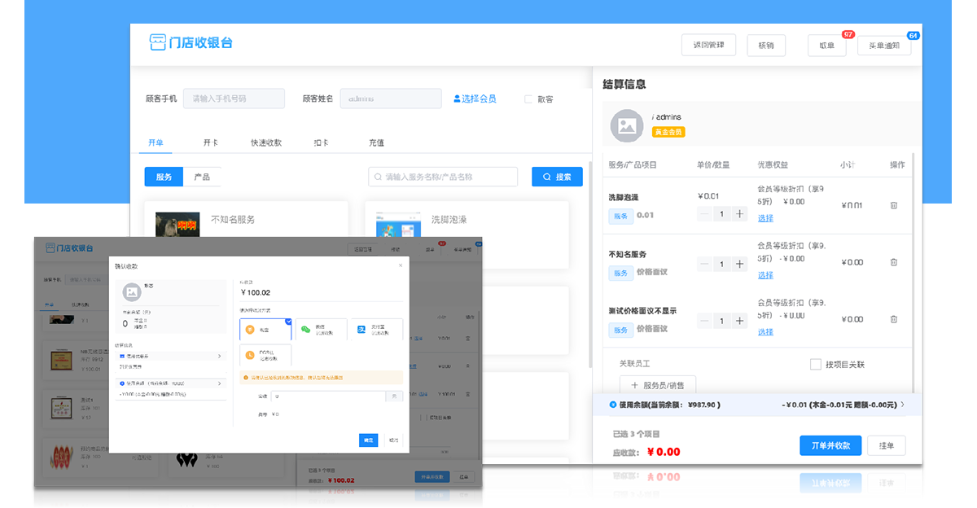Click trash icon for 不知名服务 row
977x508 pixels.
click(x=893, y=262)
